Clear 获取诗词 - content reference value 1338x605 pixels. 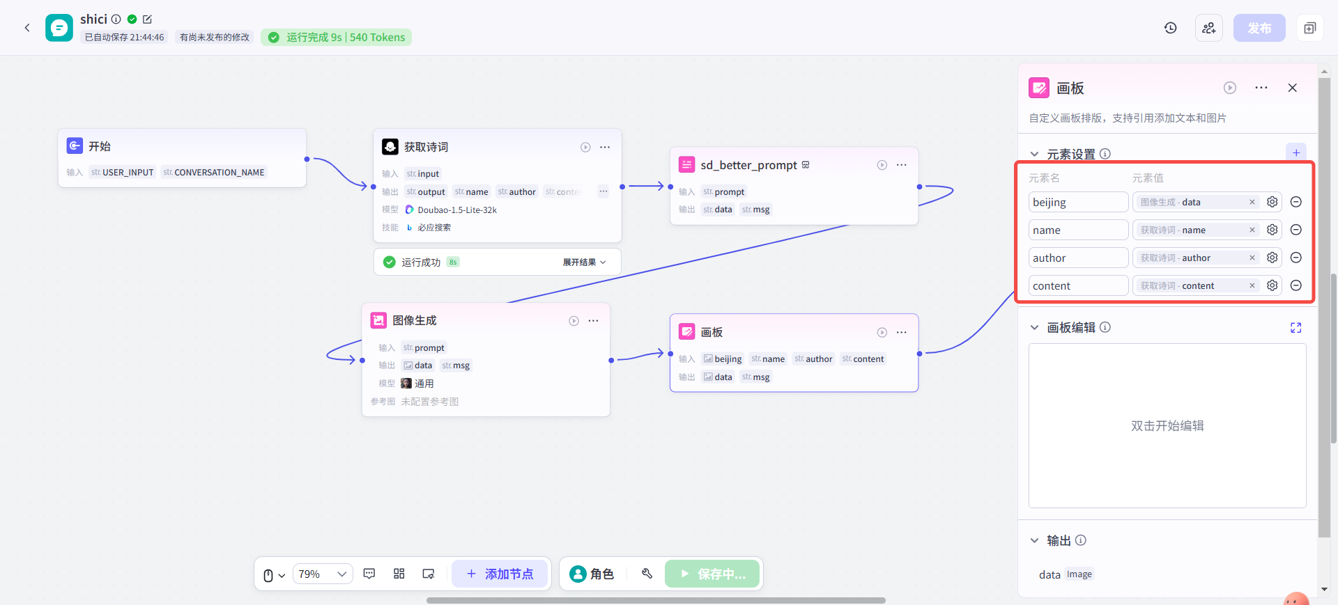(1252, 285)
